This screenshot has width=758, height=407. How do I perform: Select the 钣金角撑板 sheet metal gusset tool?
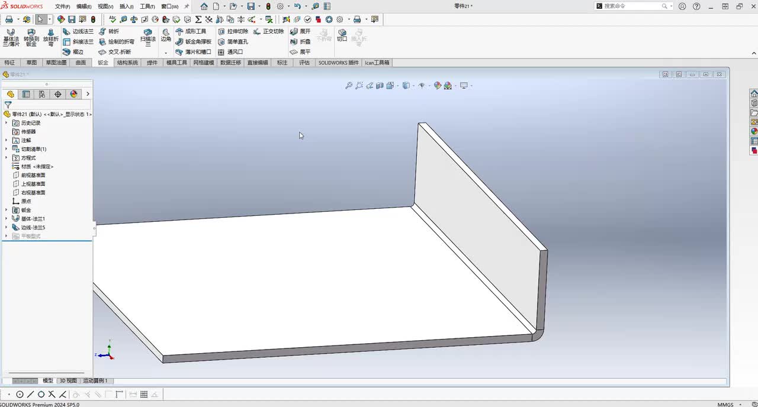[194, 42]
